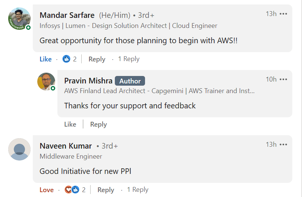The height and width of the screenshot is (197, 302).
Task: Open the options menu on Mandar Sarfare's comment
Action: click(x=283, y=14)
